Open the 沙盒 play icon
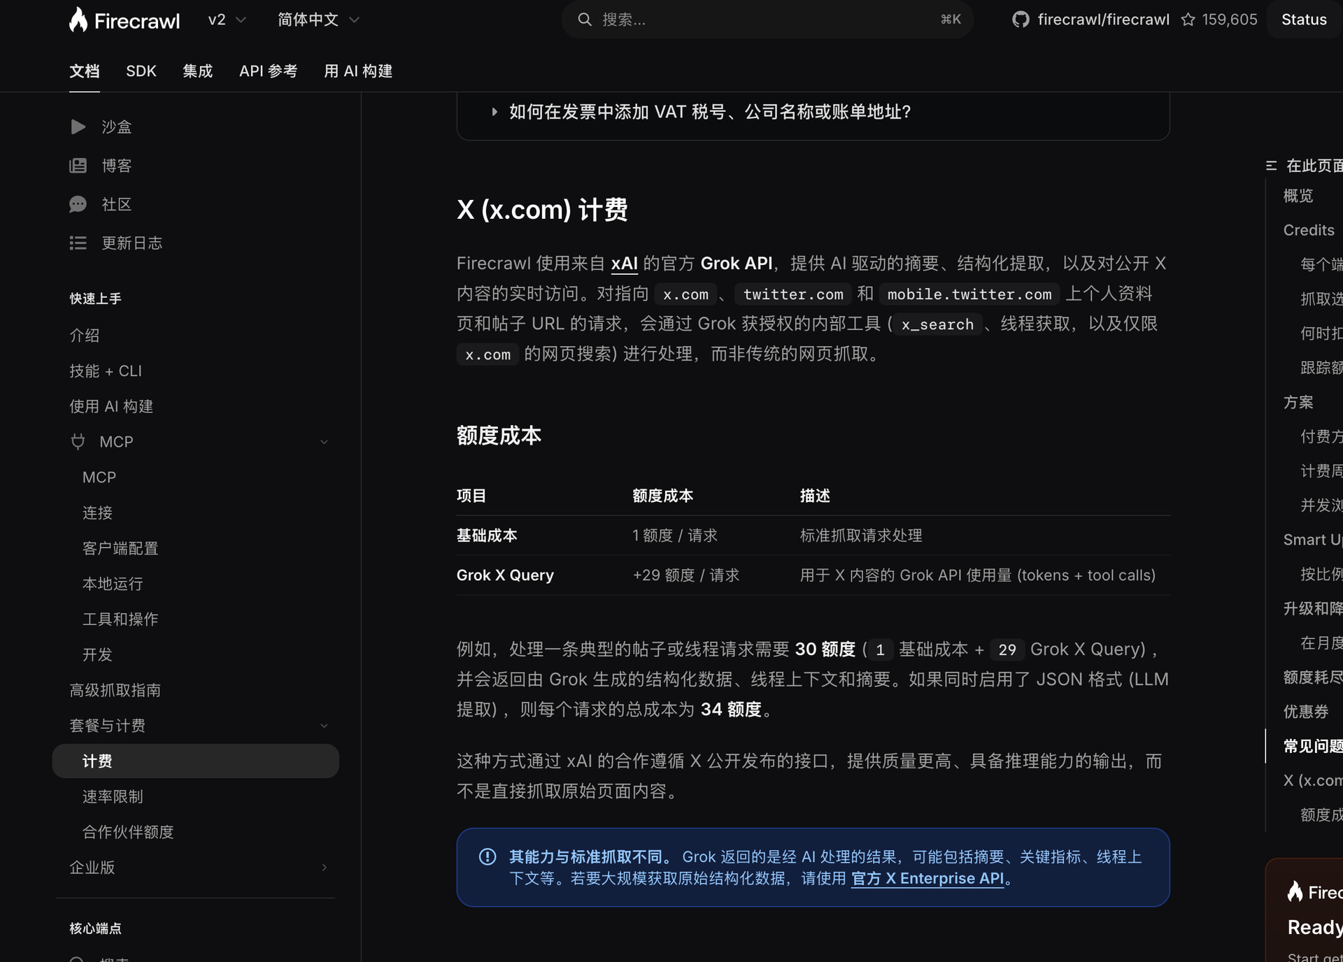The width and height of the screenshot is (1343, 962). click(x=78, y=127)
